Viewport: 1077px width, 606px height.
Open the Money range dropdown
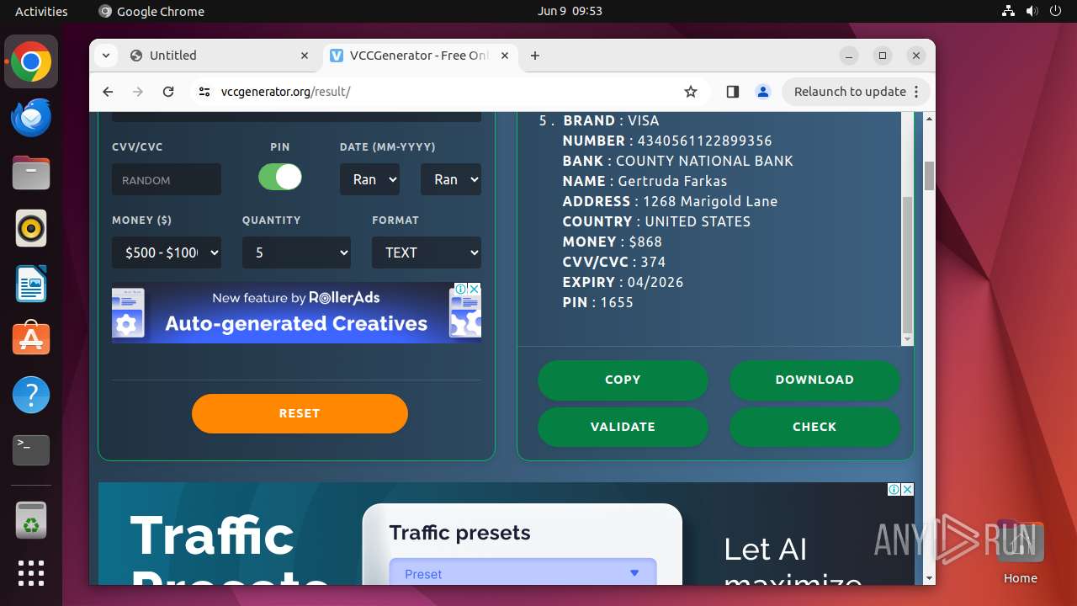click(167, 252)
